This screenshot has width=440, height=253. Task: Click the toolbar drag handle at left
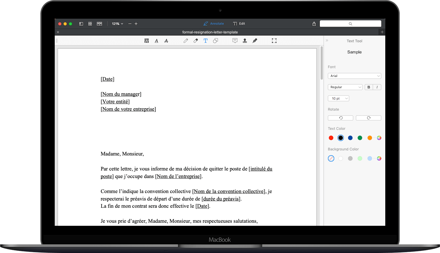[x=57, y=41]
